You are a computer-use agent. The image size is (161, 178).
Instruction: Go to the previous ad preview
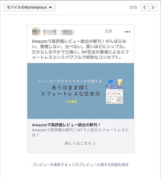(145, 7)
